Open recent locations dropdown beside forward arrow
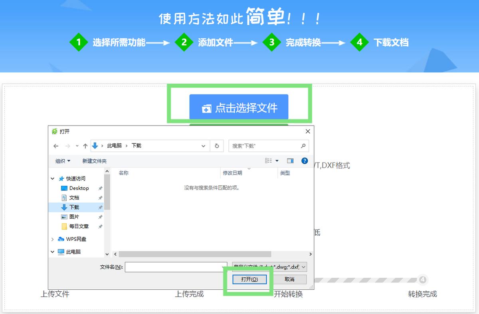This screenshot has width=479, height=314. pos(77,146)
